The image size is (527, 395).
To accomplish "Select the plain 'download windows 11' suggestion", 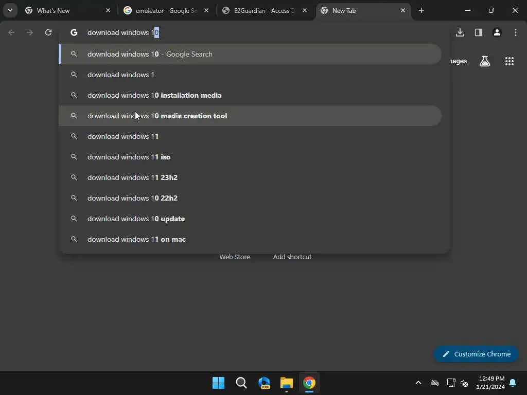I will (250, 136).
